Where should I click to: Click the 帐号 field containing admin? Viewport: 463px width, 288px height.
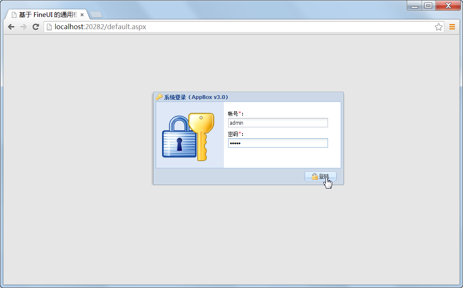click(278, 123)
